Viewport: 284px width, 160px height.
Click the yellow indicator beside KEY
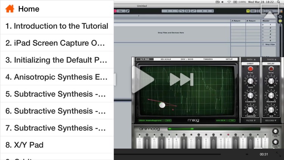tap(248, 11)
